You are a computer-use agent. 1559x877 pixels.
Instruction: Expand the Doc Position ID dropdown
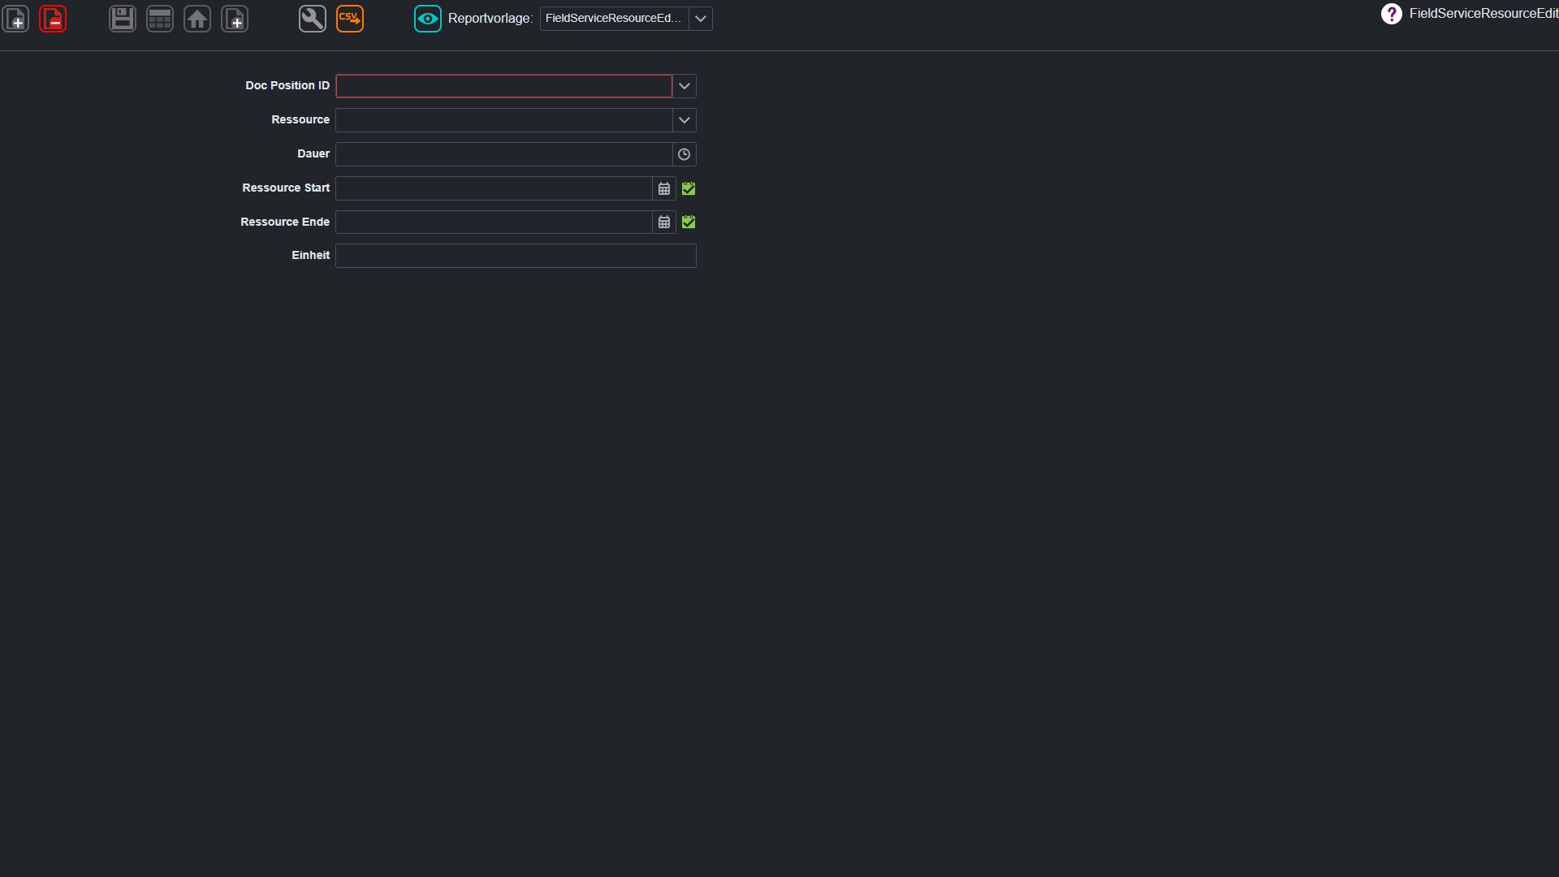[x=684, y=86]
